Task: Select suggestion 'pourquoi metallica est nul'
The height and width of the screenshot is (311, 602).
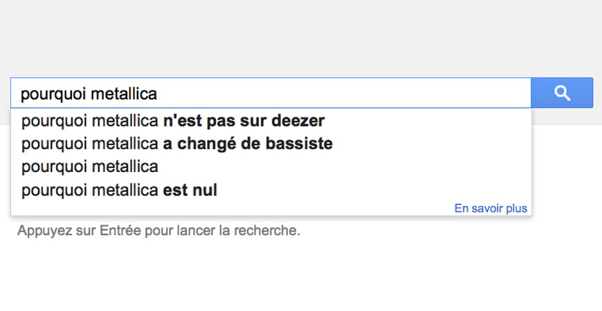Action: 271,190
